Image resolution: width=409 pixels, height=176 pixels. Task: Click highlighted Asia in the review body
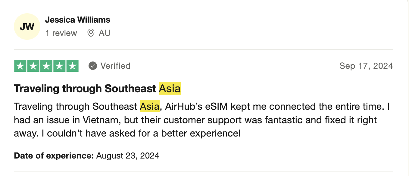(150, 106)
